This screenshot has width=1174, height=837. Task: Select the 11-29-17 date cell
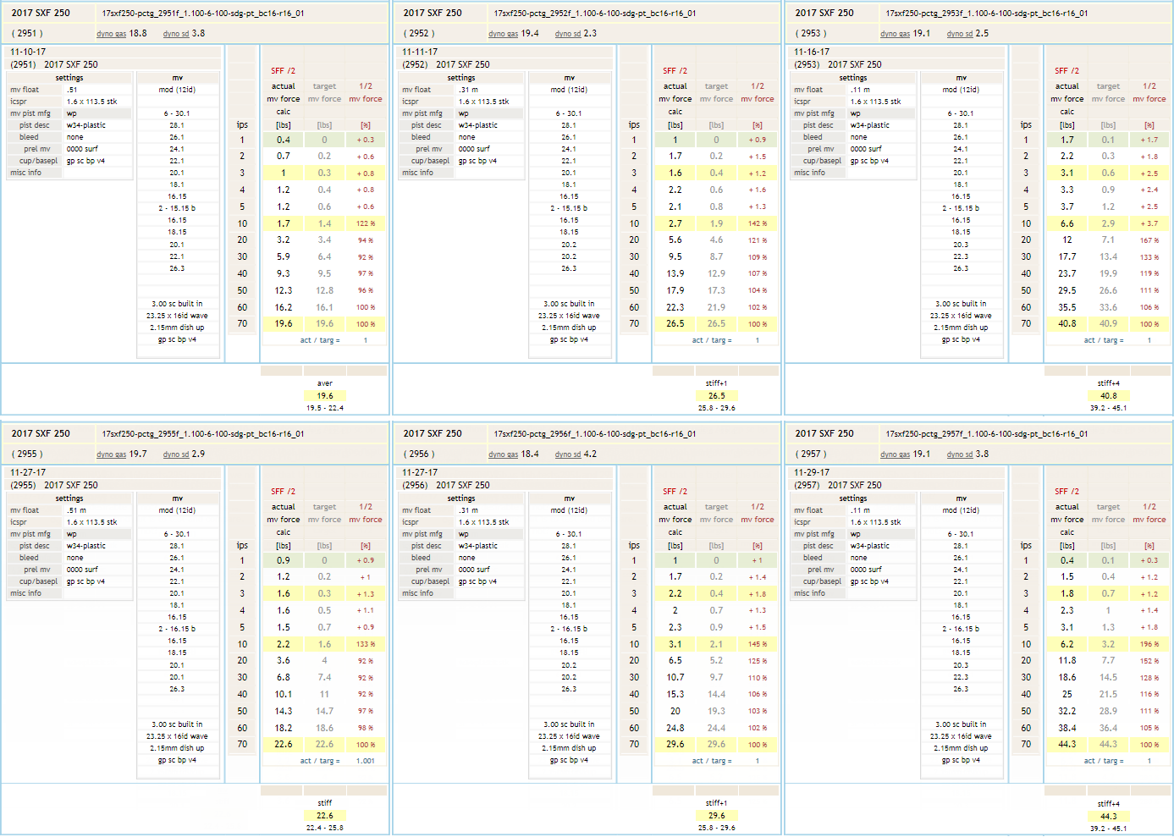[x=812, y=472]
